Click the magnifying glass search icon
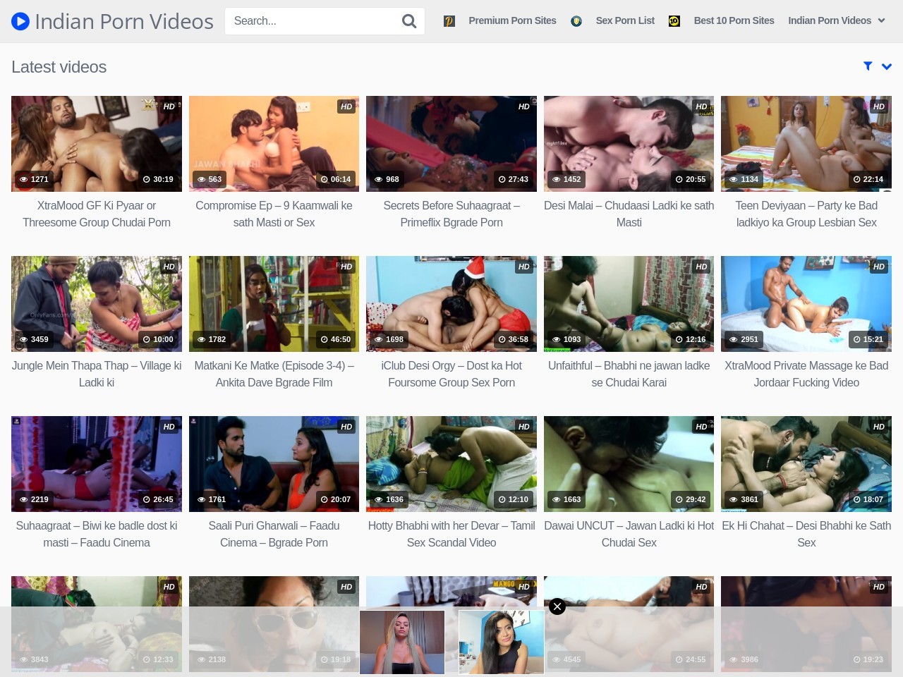Screen dimensions: 903x677 coord(408,21)
